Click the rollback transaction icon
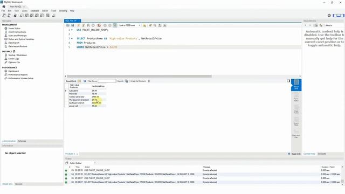This screenshot has height=194, width=345. tap(110, 25)
